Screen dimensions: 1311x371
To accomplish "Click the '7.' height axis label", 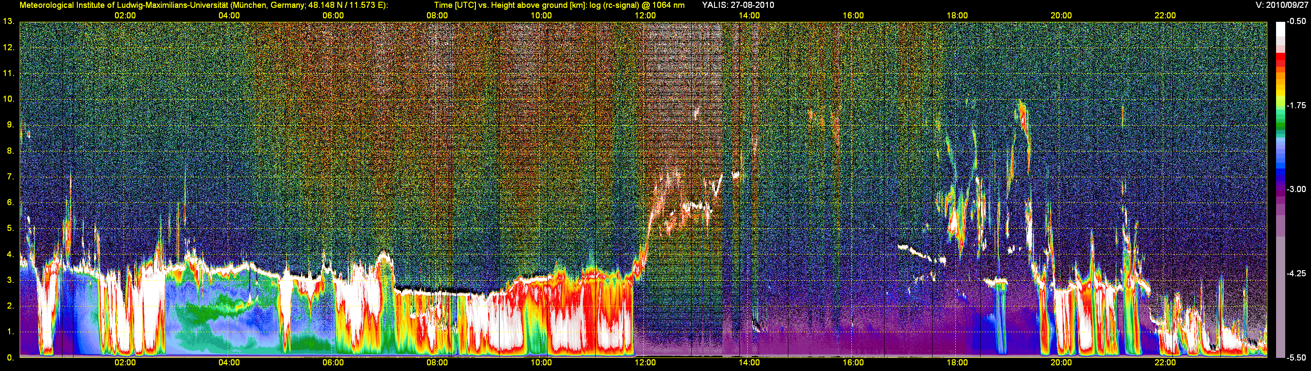I will [x=10, y=177].
